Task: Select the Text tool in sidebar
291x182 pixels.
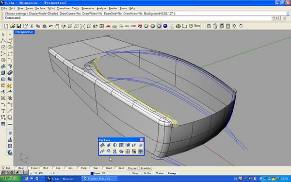Action: click(3, 111)
